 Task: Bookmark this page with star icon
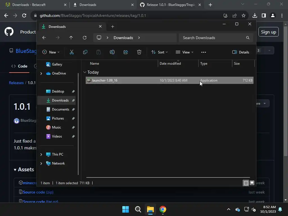[x=244, y=15]
